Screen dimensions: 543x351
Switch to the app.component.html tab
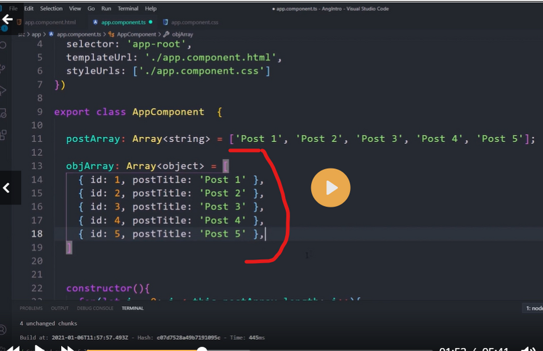49,22
